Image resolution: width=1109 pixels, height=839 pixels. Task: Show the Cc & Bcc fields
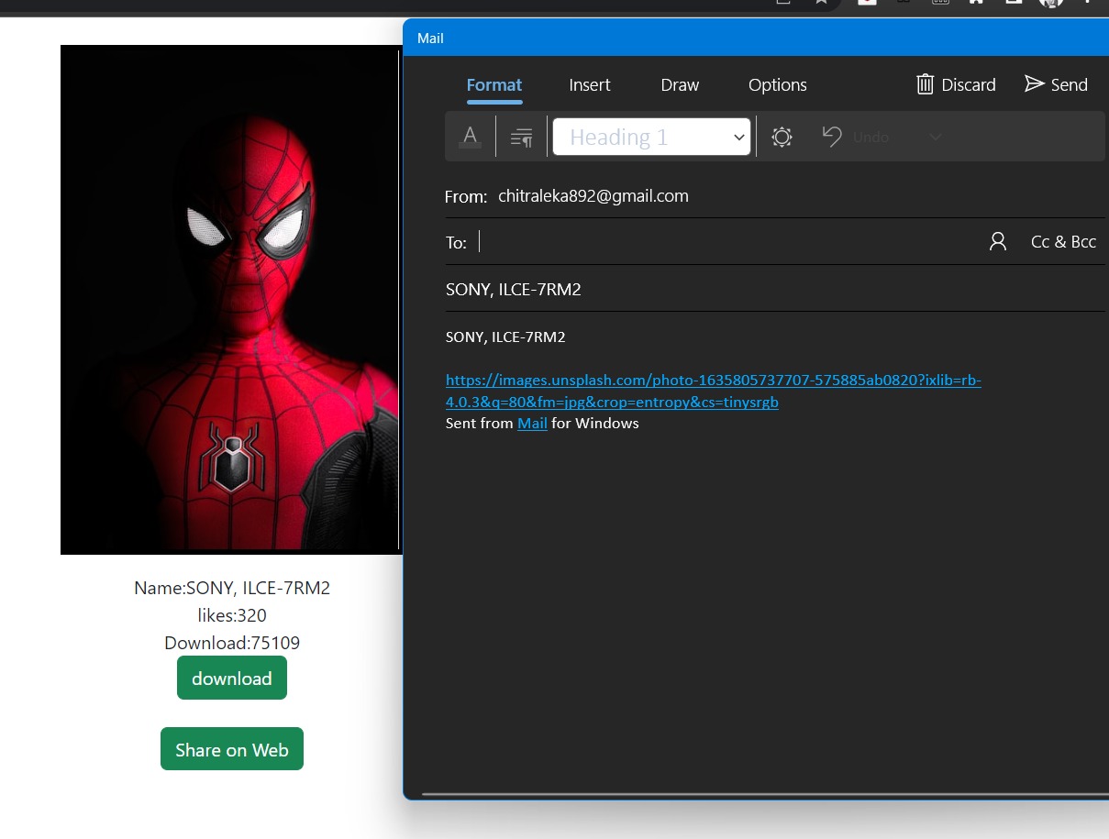(1063, 242)
